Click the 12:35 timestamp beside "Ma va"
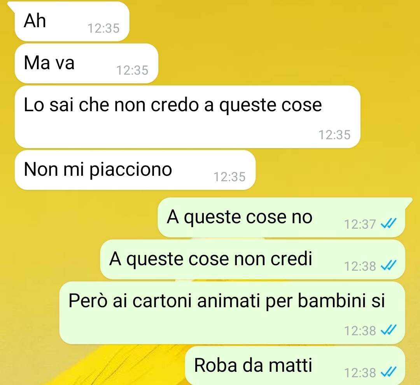Image resolution: width=420 pixels, height=385 pixels. pyautogui.click(x=132, y=70)
